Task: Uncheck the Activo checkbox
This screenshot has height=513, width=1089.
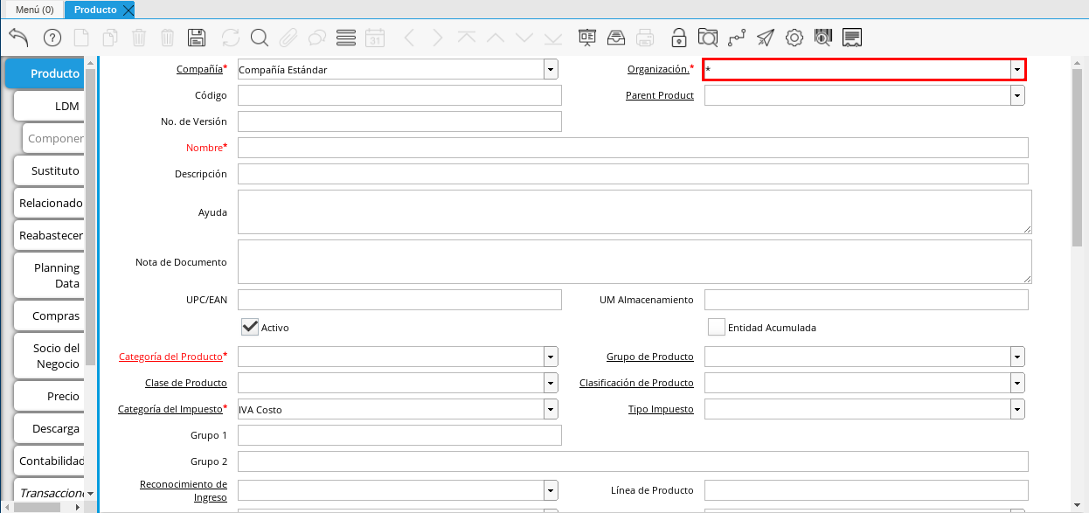Action: point(250,327)
